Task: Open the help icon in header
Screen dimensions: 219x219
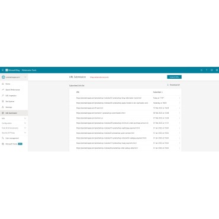Action: 207,70
